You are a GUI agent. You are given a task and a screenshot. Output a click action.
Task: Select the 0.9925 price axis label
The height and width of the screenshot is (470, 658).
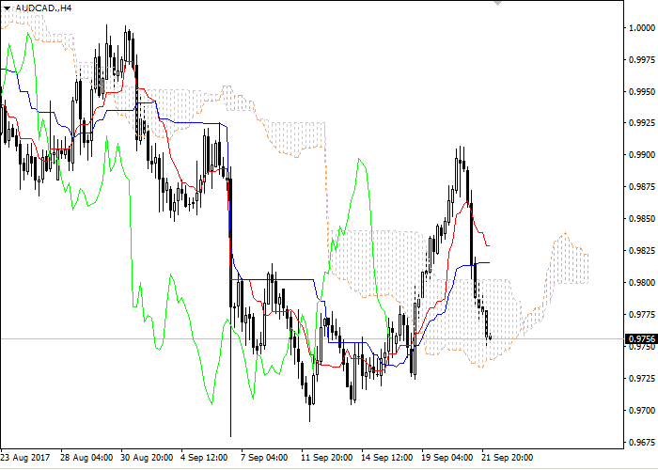coord(642,123)
